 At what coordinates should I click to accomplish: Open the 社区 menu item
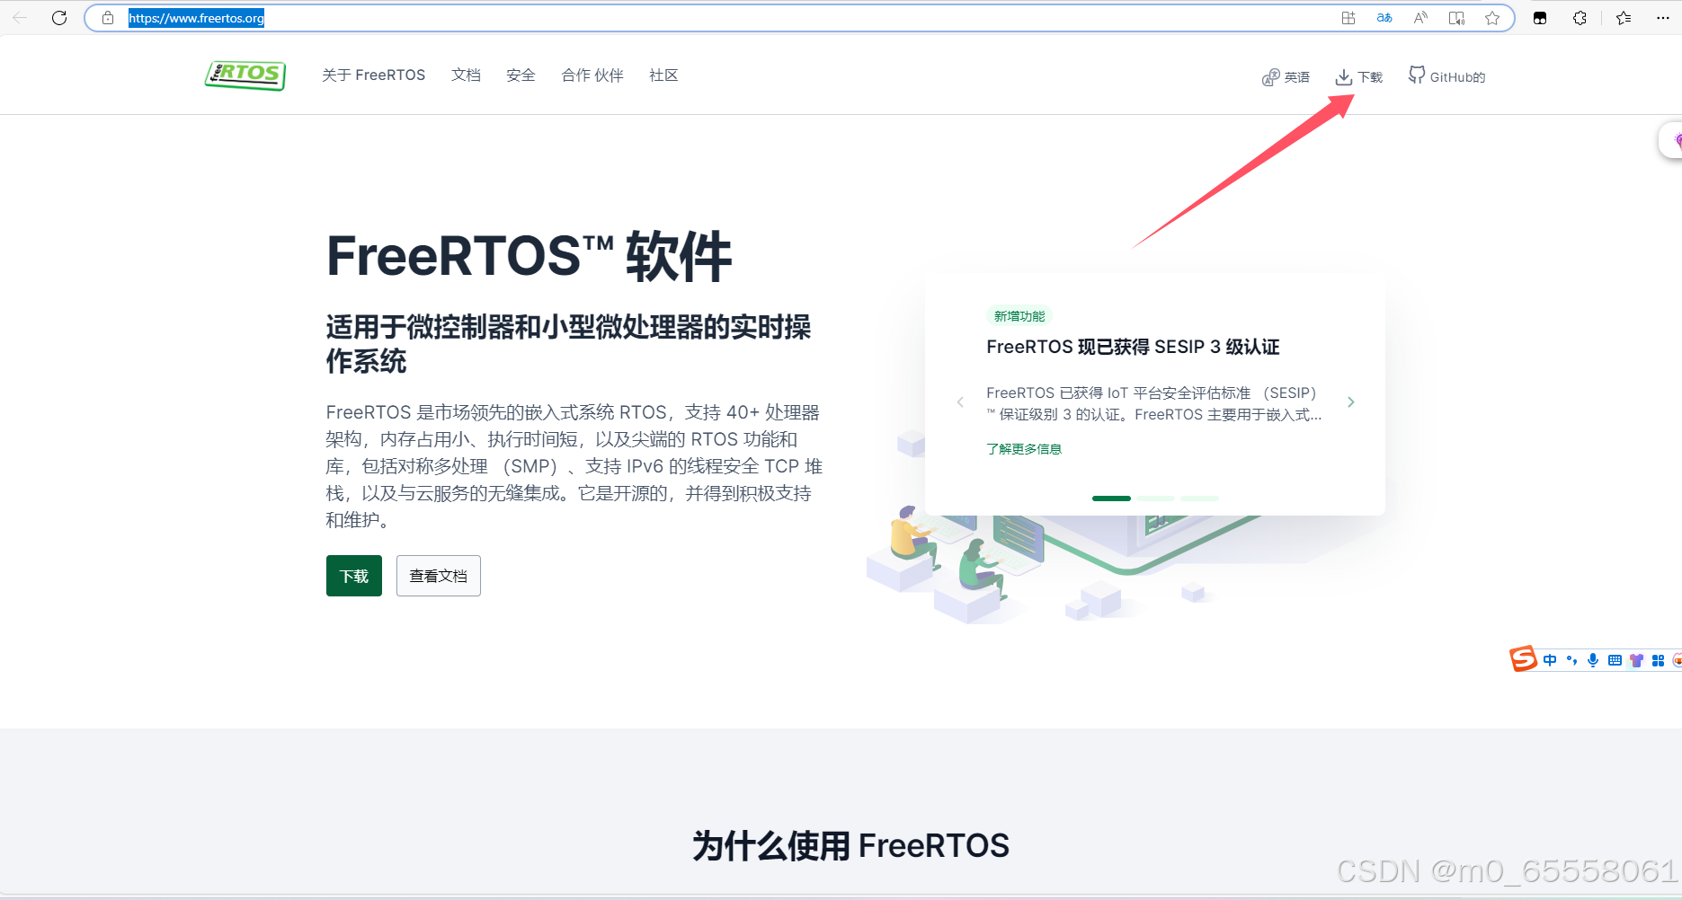coord(663,75)
